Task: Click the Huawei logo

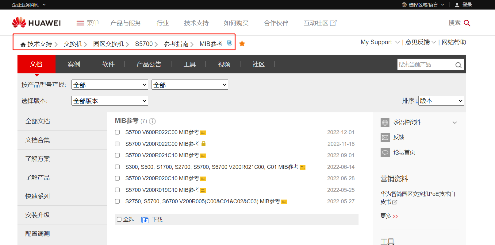Action: tap(36, 23)
